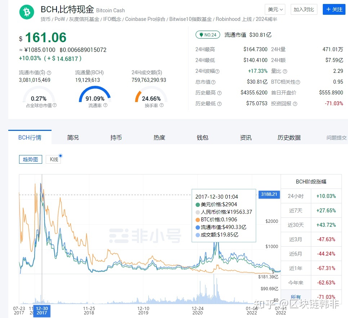348x318 pixels.
Task: Switch to the 钱包 tab
Action: 202,137
